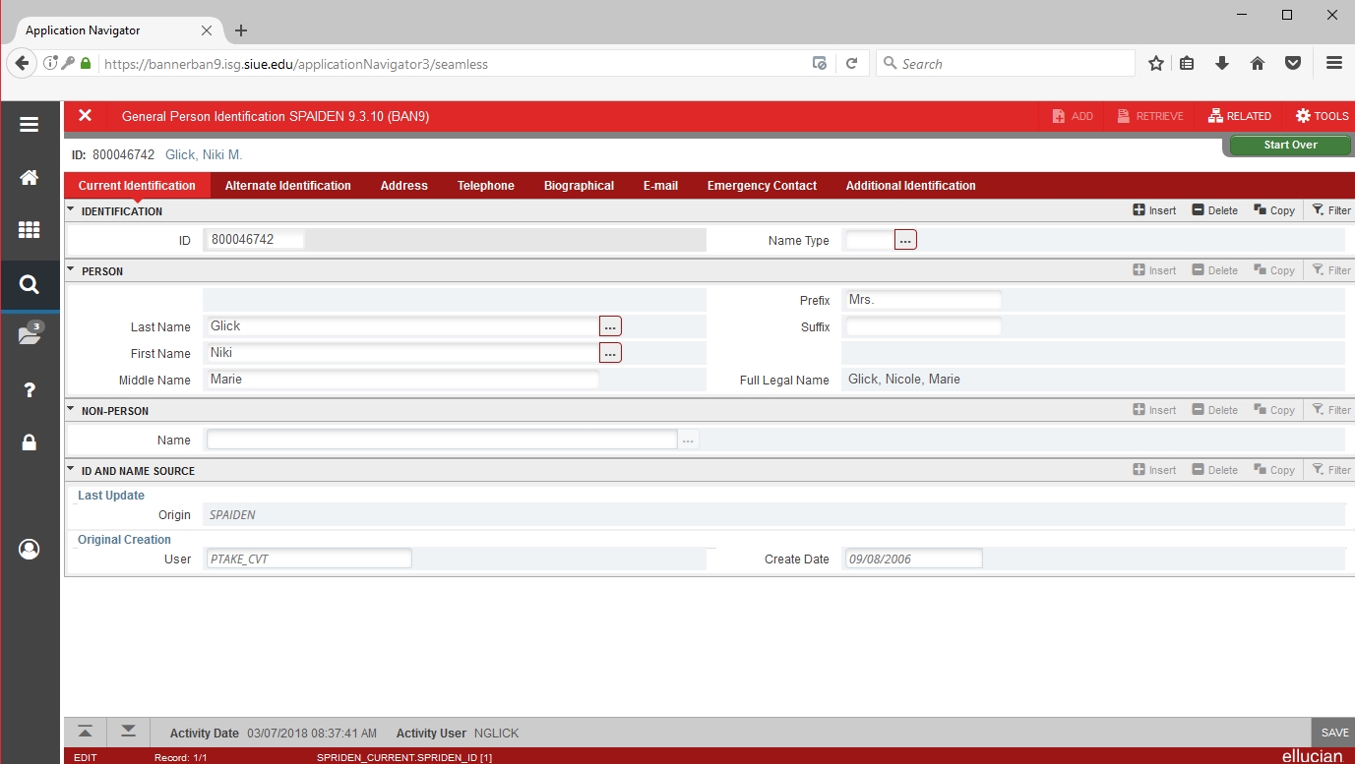Image resolution: width=1355 pixels, height=764 pixels.
Task: Collapse the ID and Name Source section
Action: coord(71,469)
